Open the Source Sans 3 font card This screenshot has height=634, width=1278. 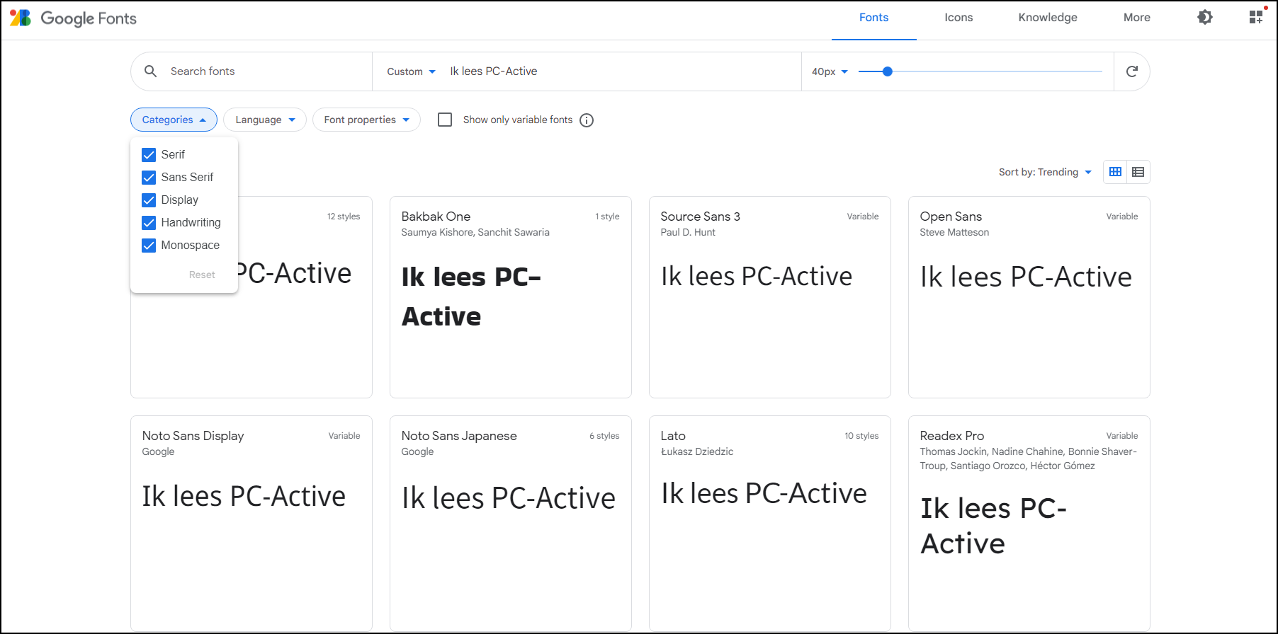pos(769,297)
